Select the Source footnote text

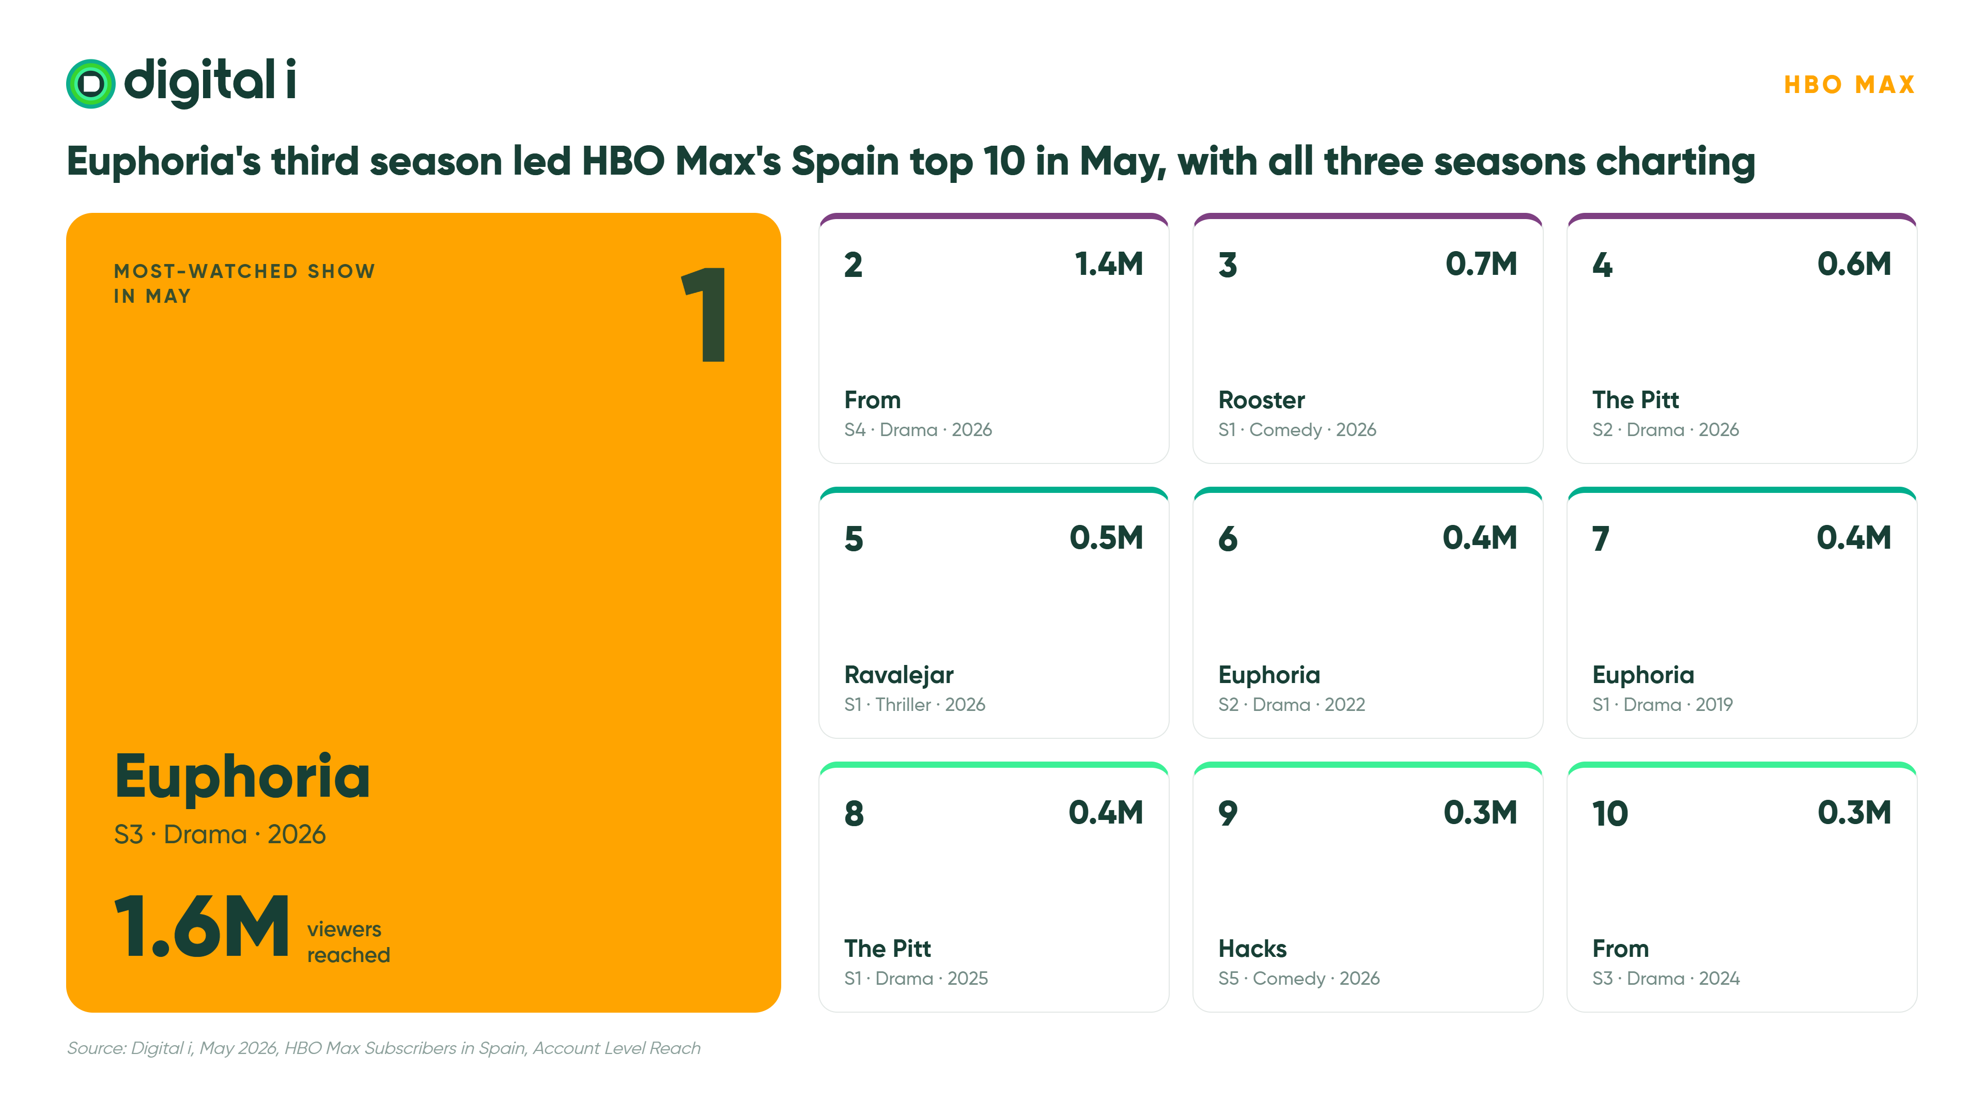click(383, 1048)
